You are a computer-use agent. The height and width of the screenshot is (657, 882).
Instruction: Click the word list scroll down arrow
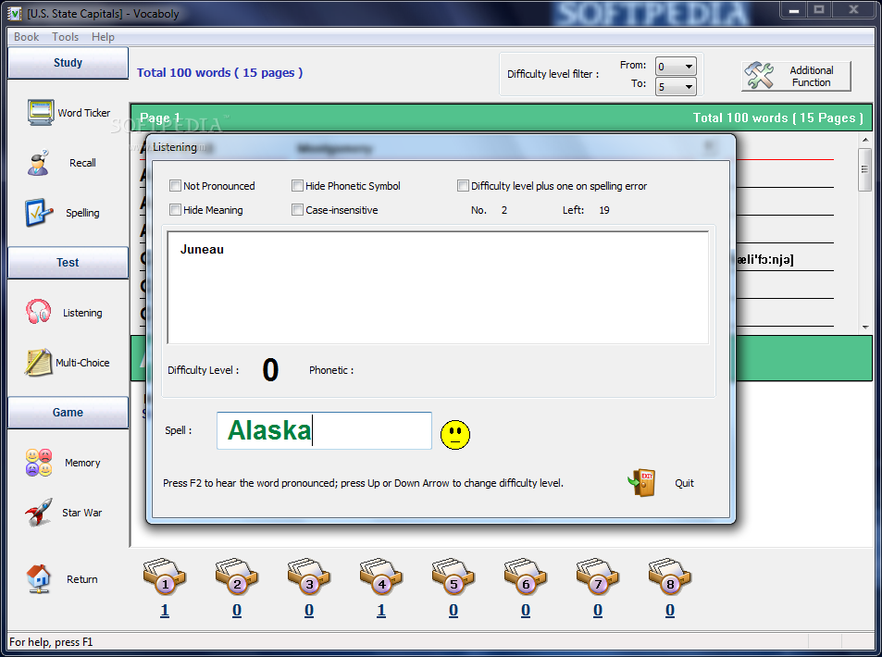tap(865, 327)
